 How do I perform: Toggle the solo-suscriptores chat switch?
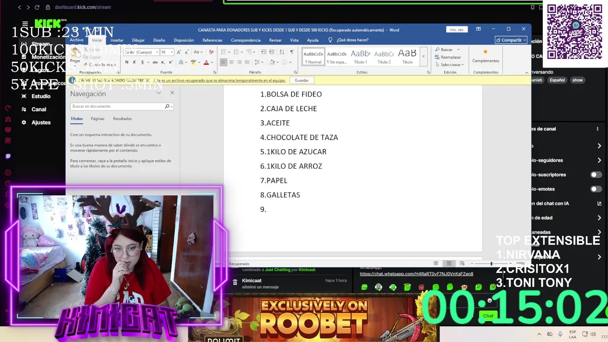coord(596,175)
